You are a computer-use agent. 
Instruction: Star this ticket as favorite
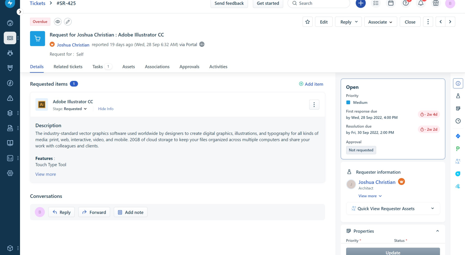coord(307,22)
